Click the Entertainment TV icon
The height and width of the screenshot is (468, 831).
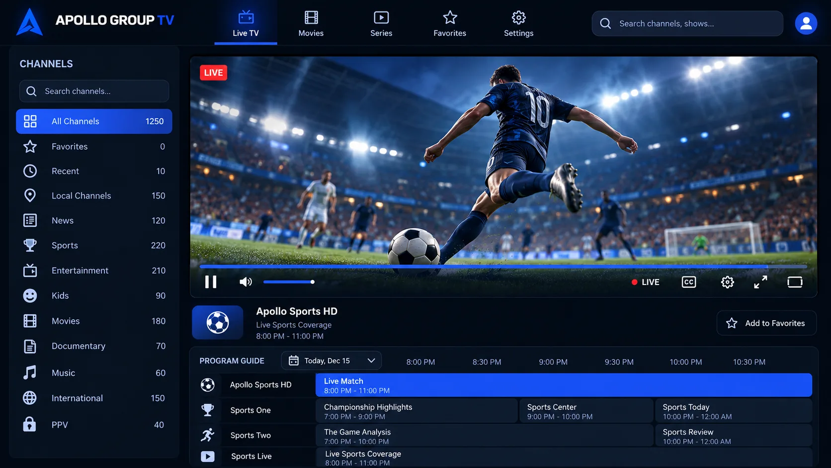30,270
